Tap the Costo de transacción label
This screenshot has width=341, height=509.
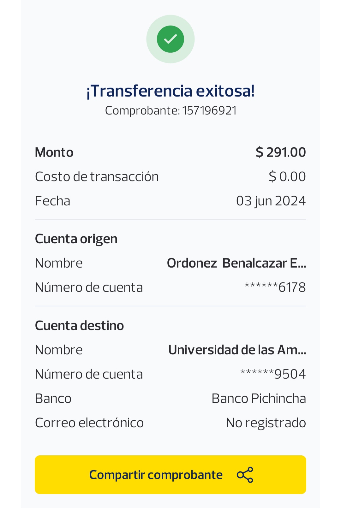tap(97, 177)
